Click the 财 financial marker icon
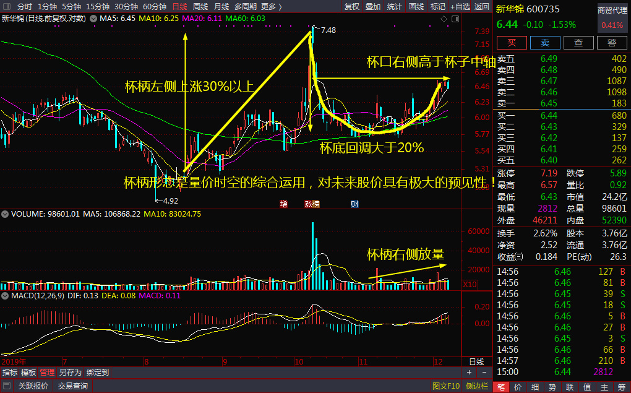 (354, 204)
